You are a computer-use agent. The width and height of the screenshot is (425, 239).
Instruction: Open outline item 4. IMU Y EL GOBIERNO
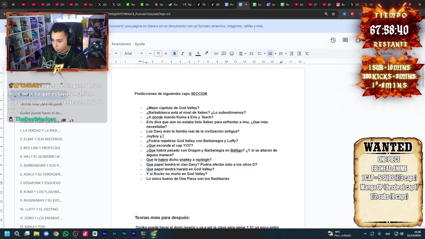coord(41,157)
